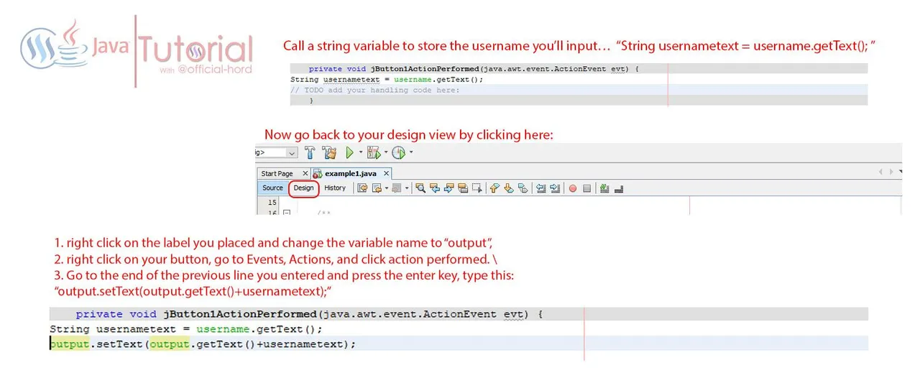Click the navigate Back icon in editor toolbar

pos(377,188)
